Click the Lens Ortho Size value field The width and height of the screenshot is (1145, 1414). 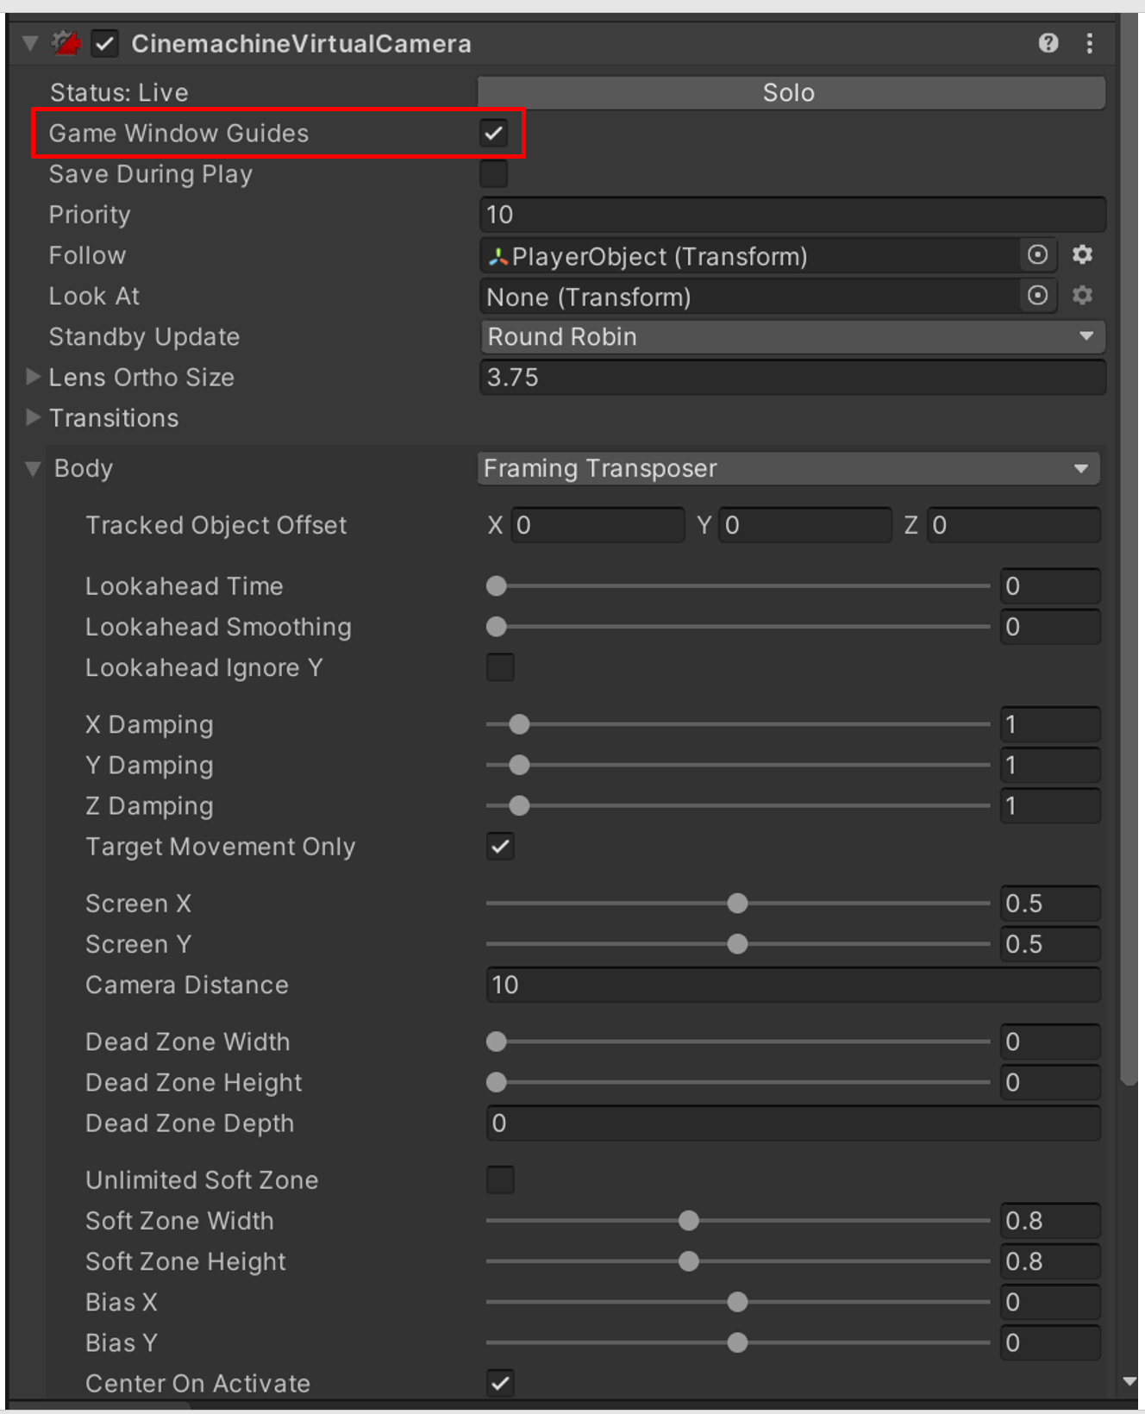(792, 377)
